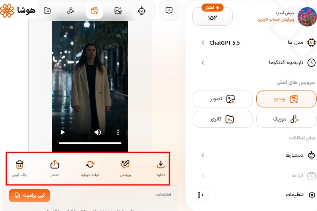Publish the video with انتشار
The image size is (317, 211).
pos(54,168)
